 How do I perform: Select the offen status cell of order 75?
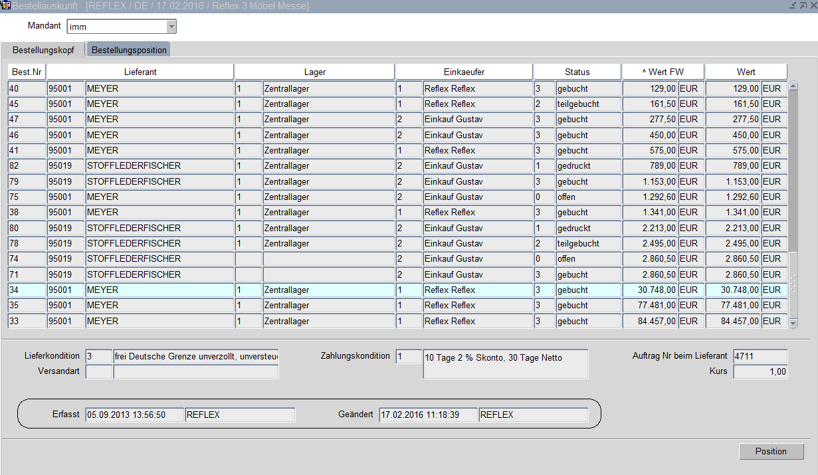pos(588,197)
